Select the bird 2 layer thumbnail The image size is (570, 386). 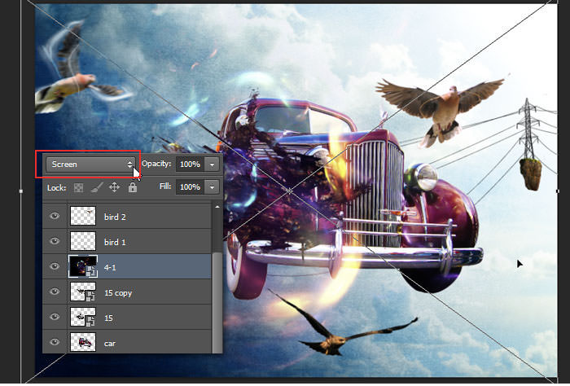[x=83, y=216]
